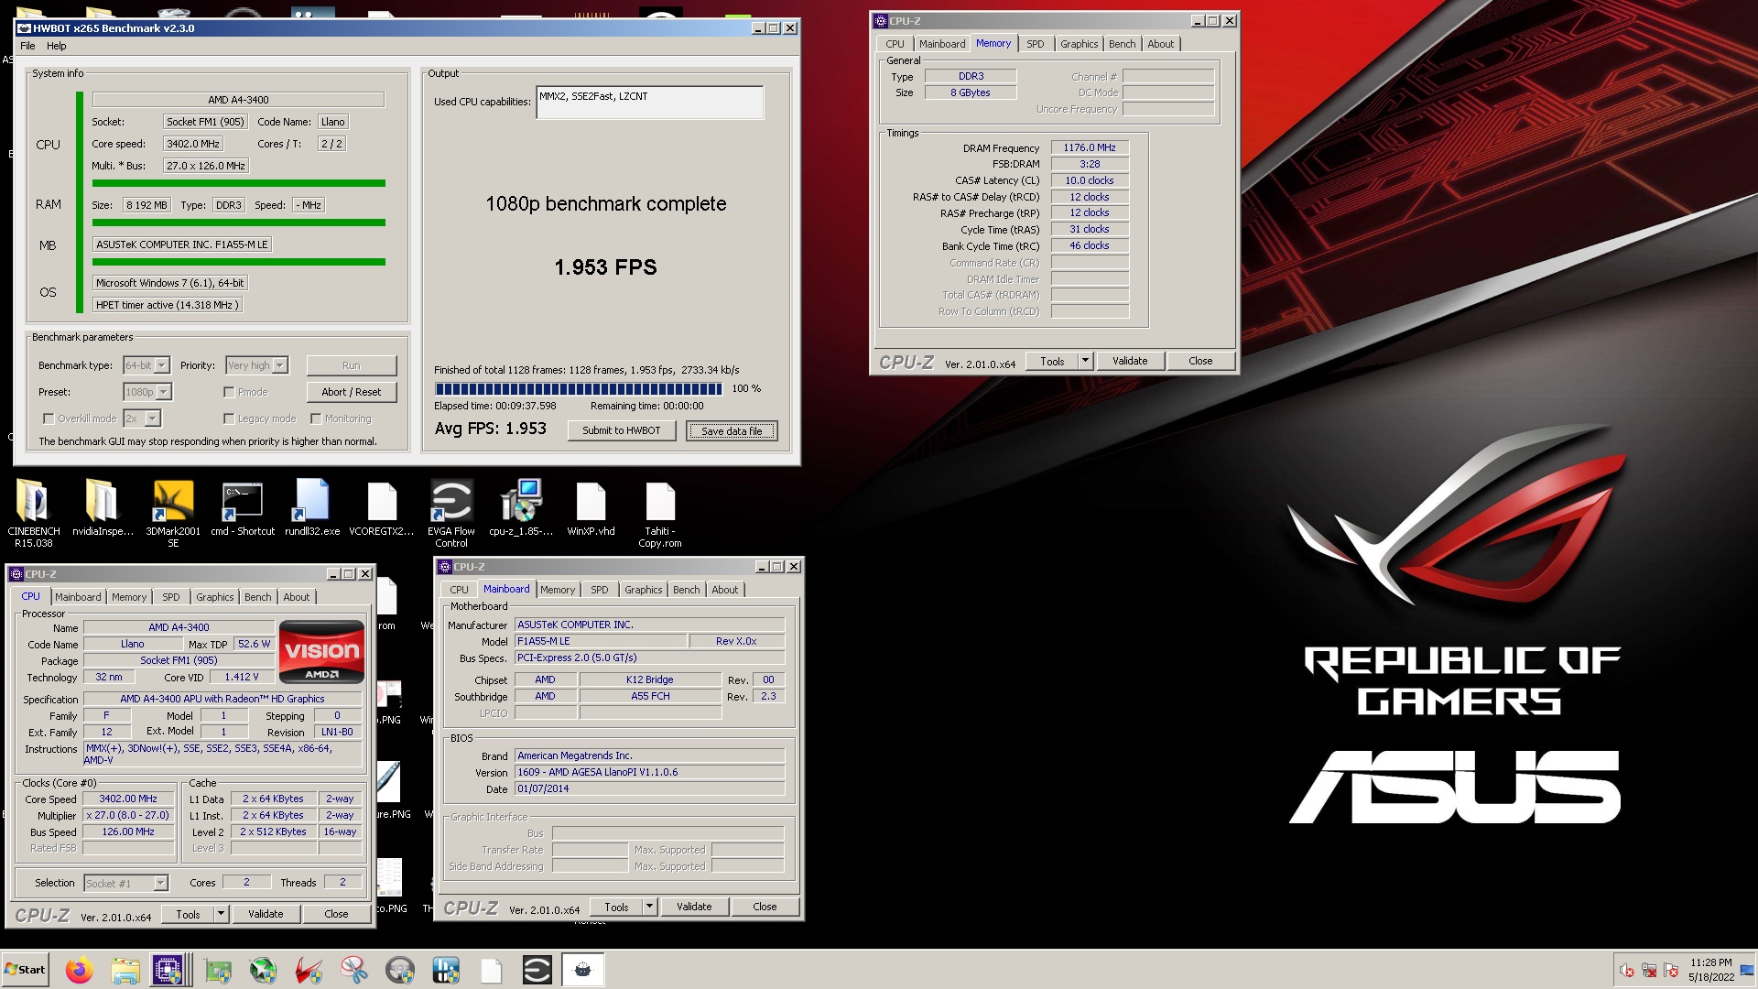
Task: Click Validate in Mainboard CPU-Z window
Action: pyautogui.click(x=694, y=907)
